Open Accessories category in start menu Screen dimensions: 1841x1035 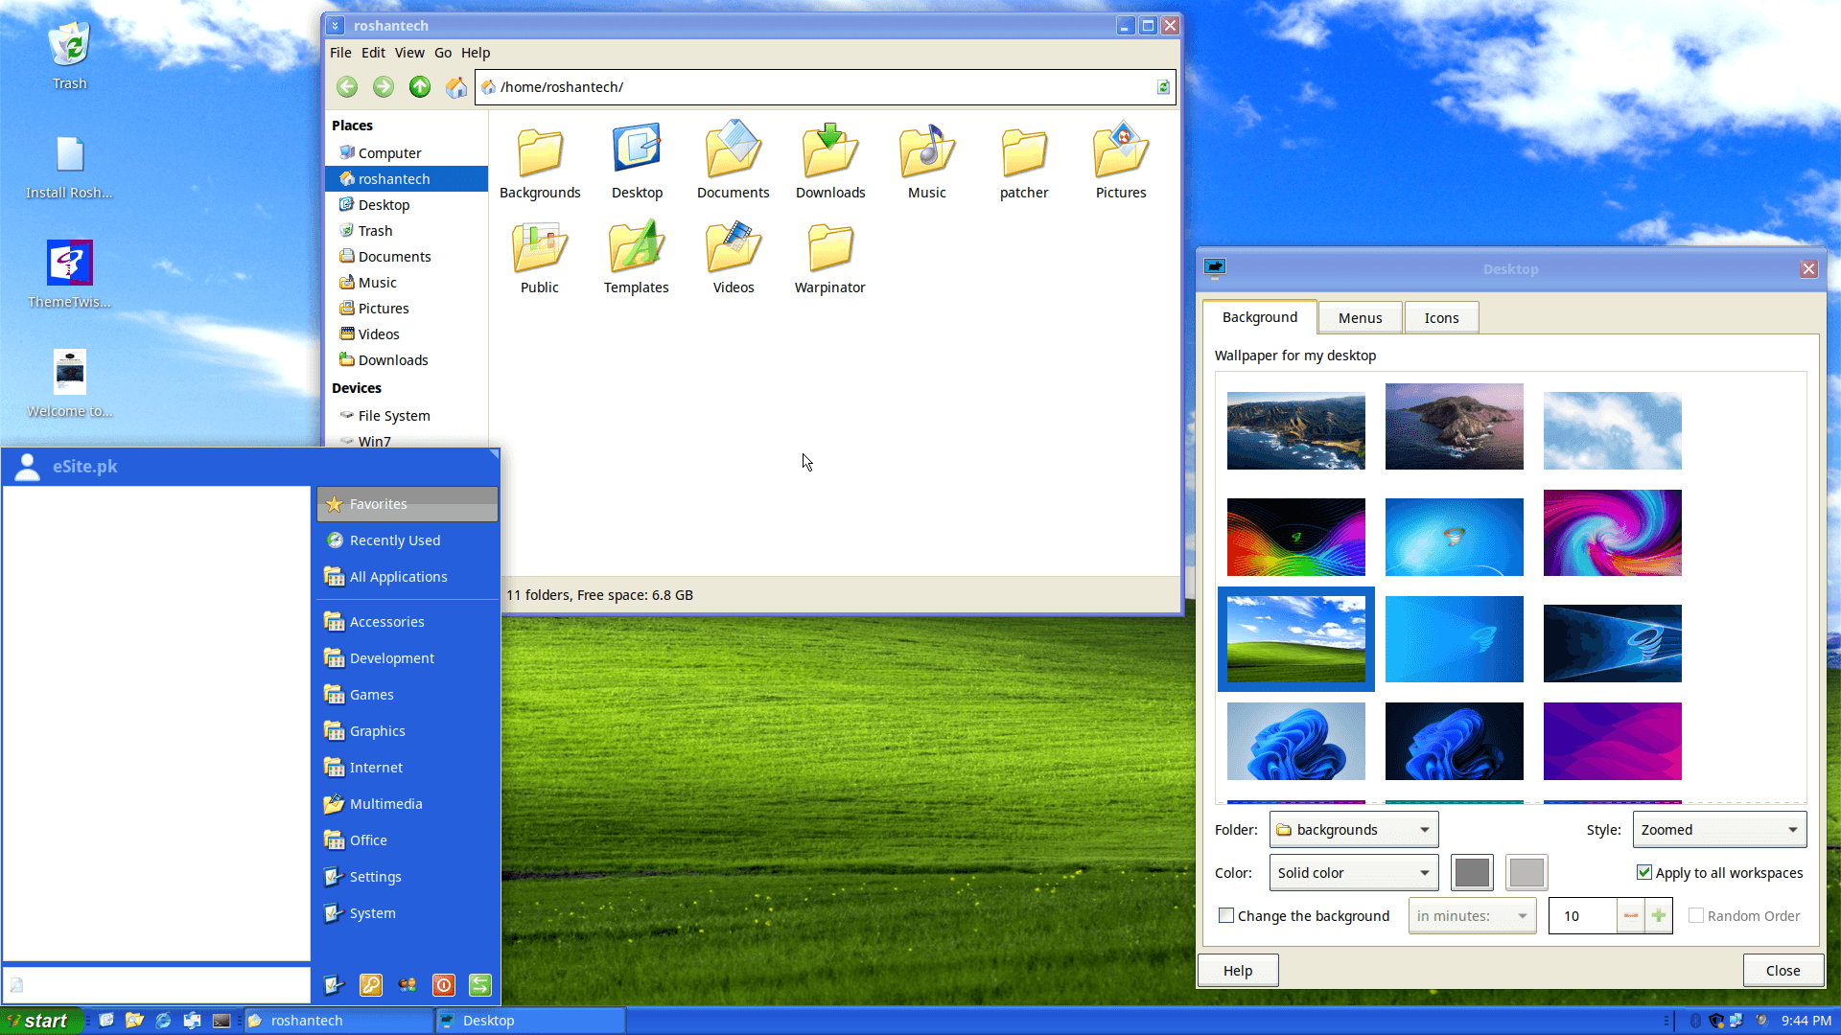pyautogui.click(x=408, y=622)
